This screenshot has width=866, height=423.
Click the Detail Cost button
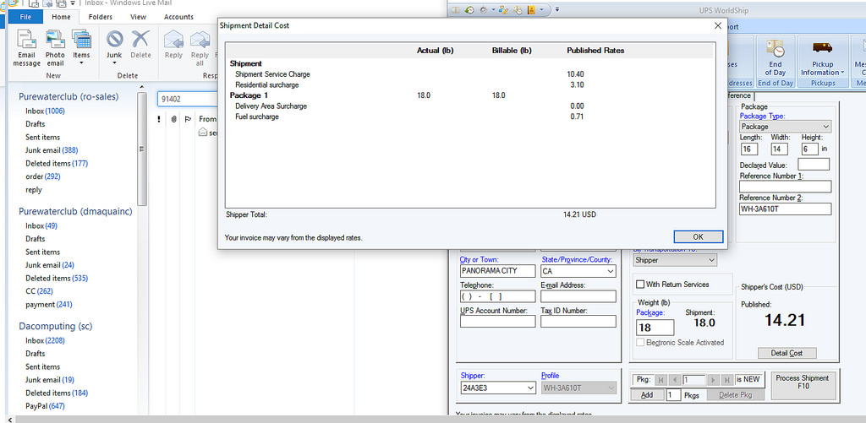[x=787, y=353]
